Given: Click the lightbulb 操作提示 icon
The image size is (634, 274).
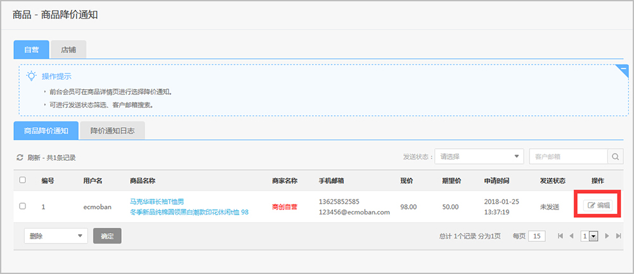Looking at the screenshot, I should [31, 76].
